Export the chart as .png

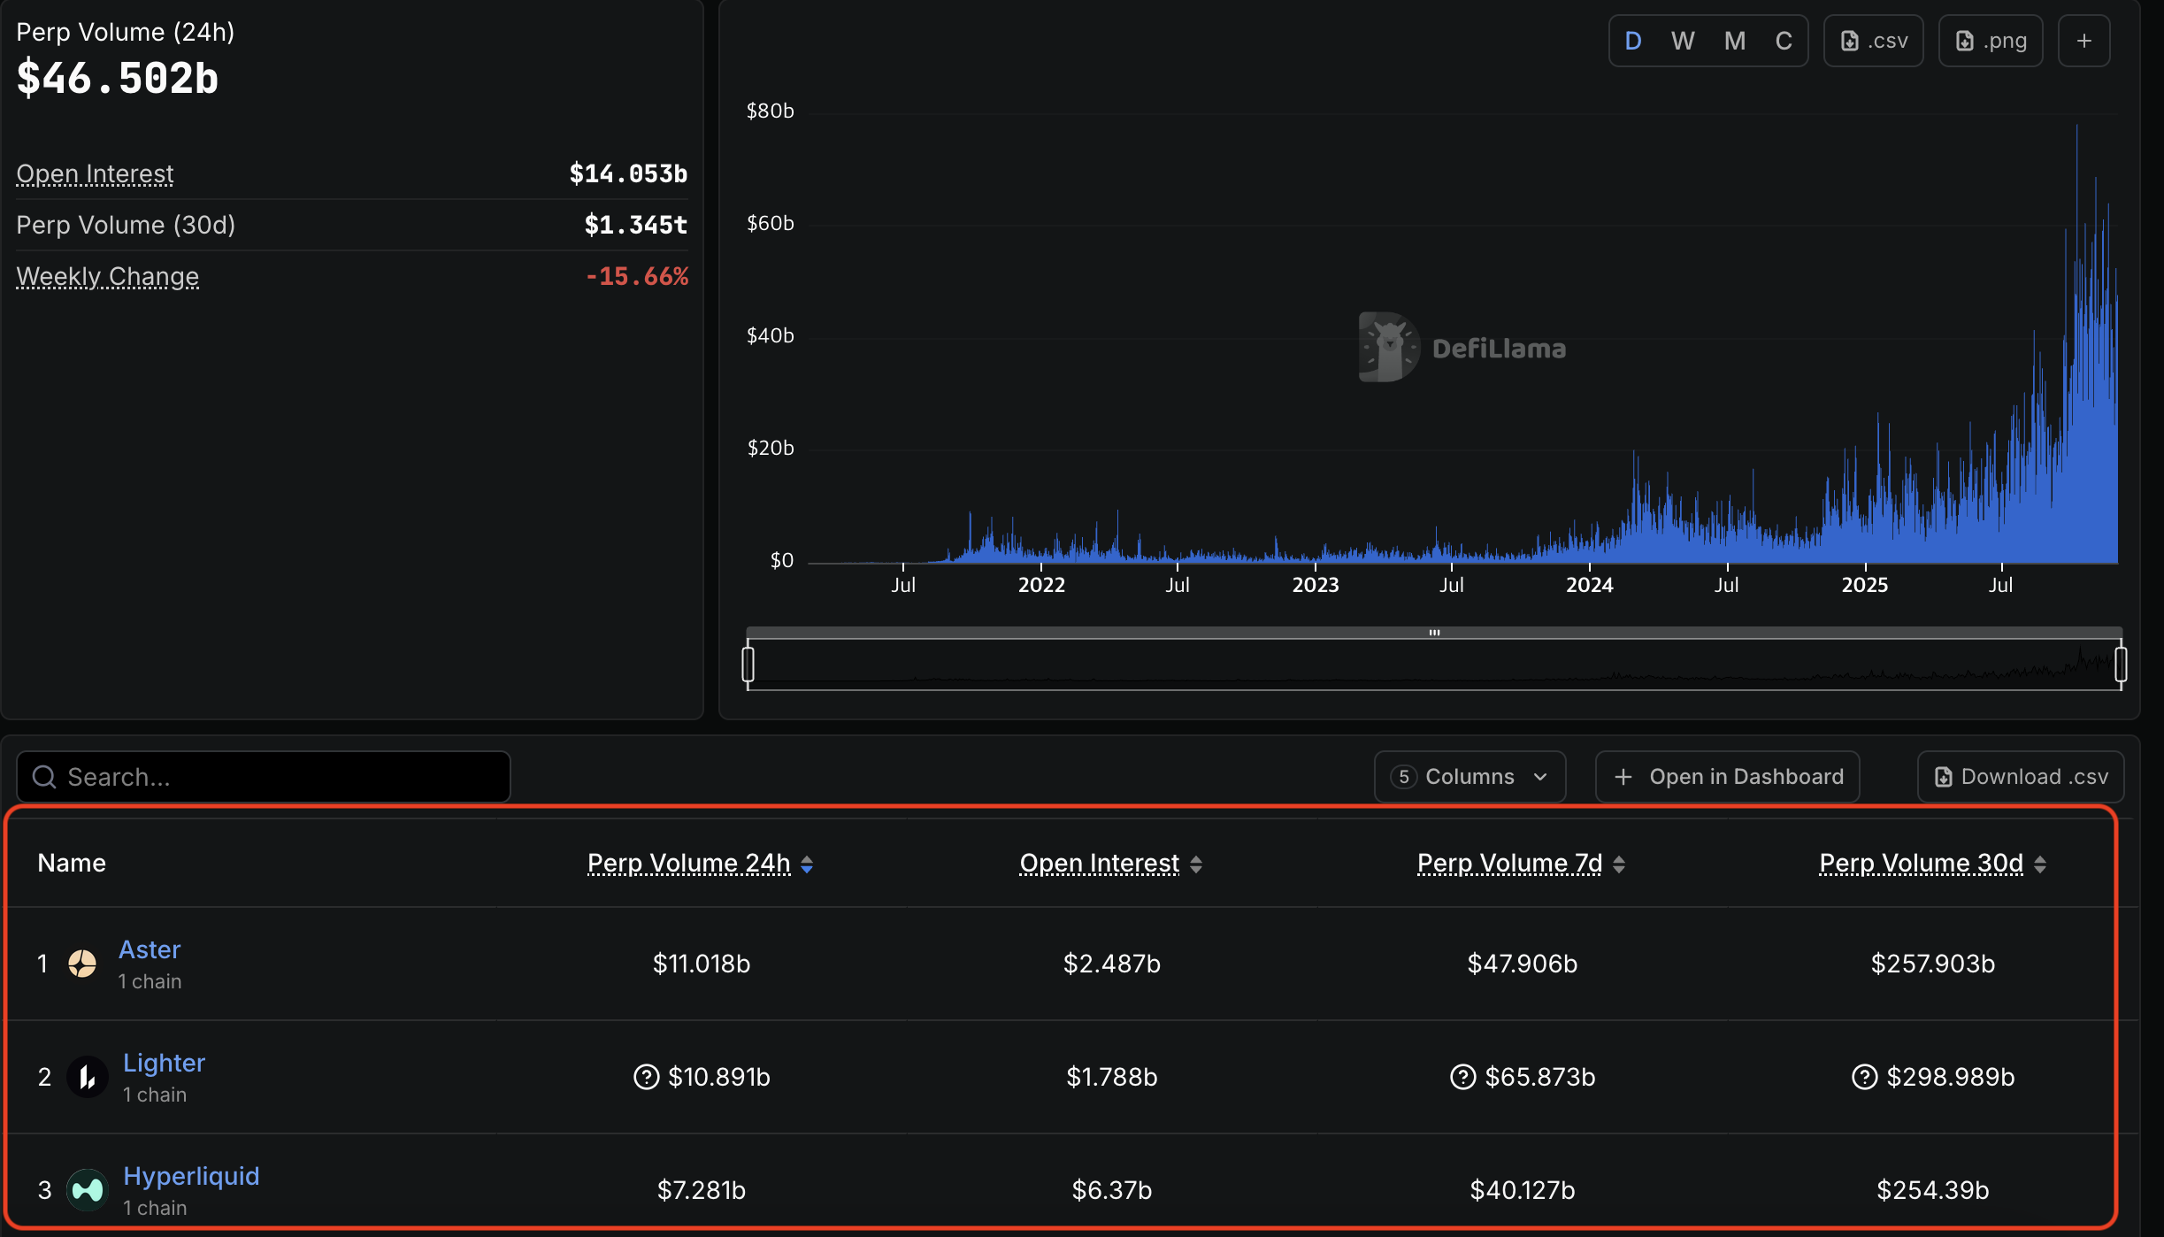pos(1991,41)
